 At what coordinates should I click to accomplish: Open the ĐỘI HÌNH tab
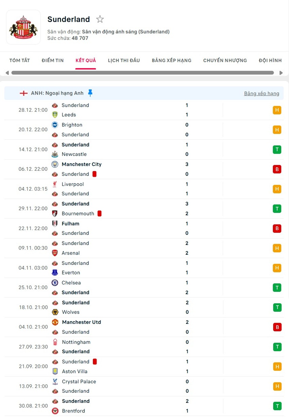[x=270, y=60]
